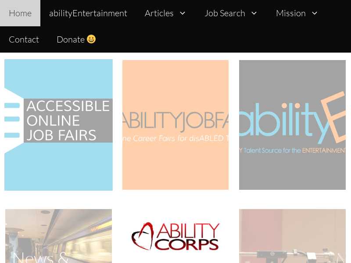Expand the Job Search dropdown chevron
This screenshot has width=351, height=263.
click(254, 13)
